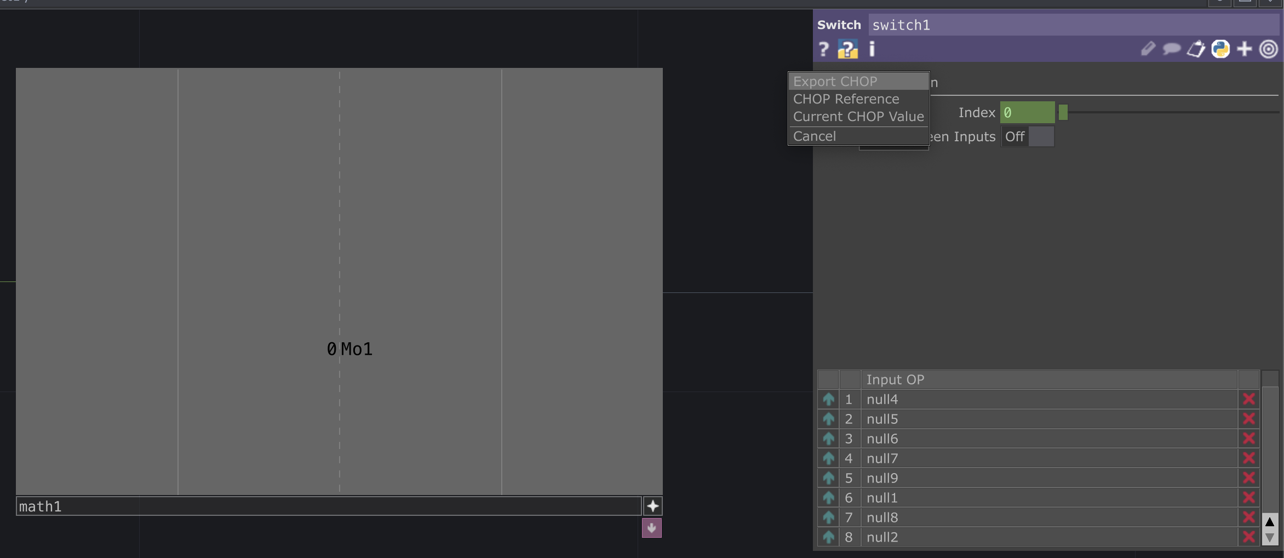Image resolution: width=1284 pixels, height=558 pixels.
Task: Open Python language icon on the right
Action: [1220, 49]
